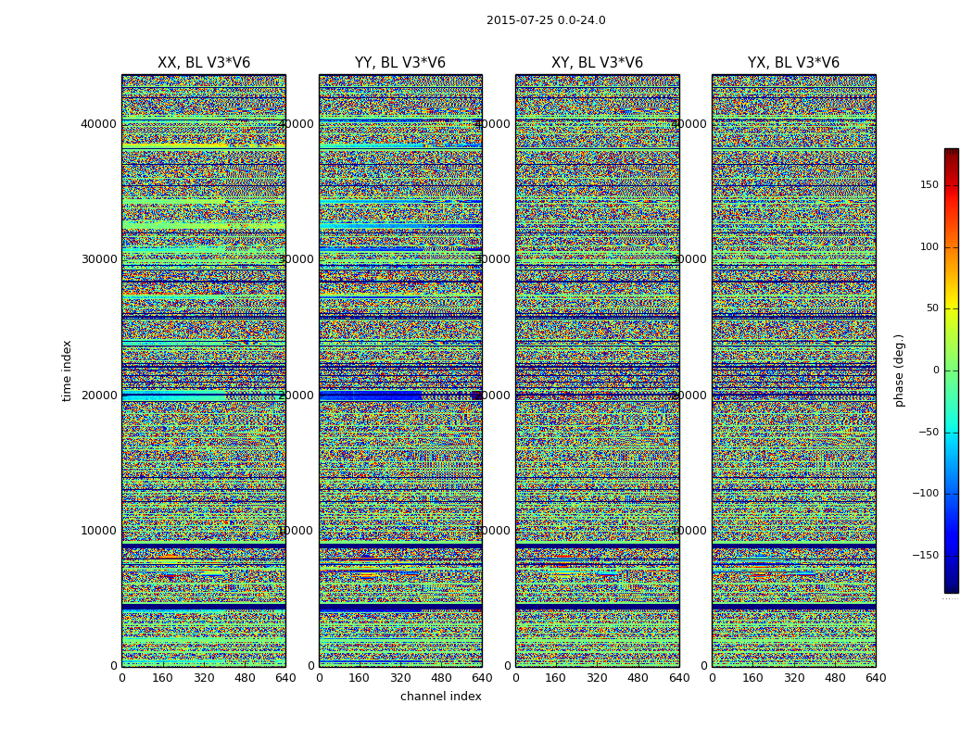The width and height of the screenshot is (973, 741).
Task: Click the colorbar tick label −150
Action: click(x=925, y=555)
